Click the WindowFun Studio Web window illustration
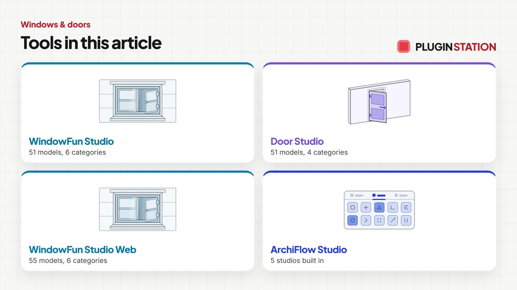 coord(137,210)
